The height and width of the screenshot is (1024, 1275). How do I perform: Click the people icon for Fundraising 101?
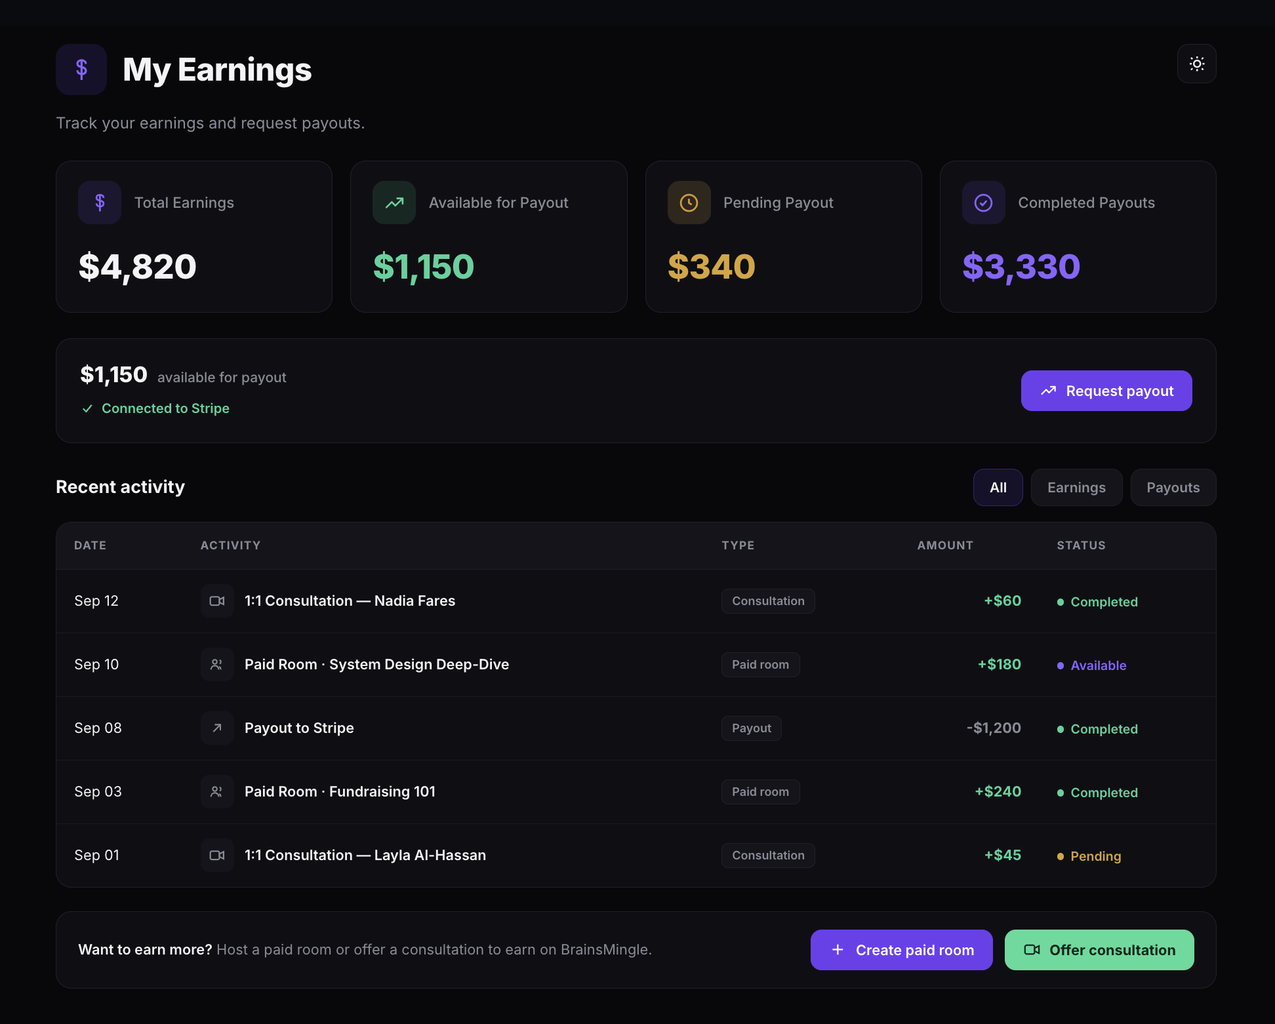click(217, 791)
